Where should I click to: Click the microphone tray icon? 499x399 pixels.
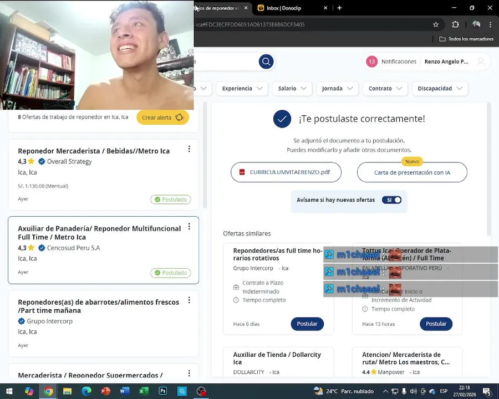click(404, 391)
